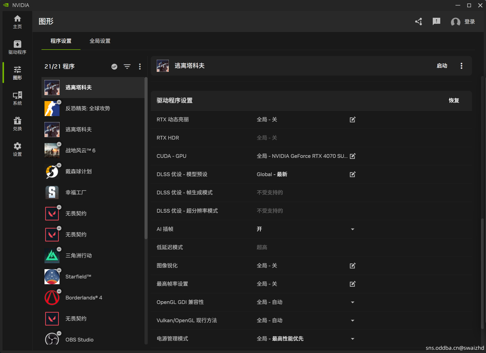Open the OpenGL GDI 兼容性 dropdown
This screenshot has width=486, height=353.
(x=352, y=302)
